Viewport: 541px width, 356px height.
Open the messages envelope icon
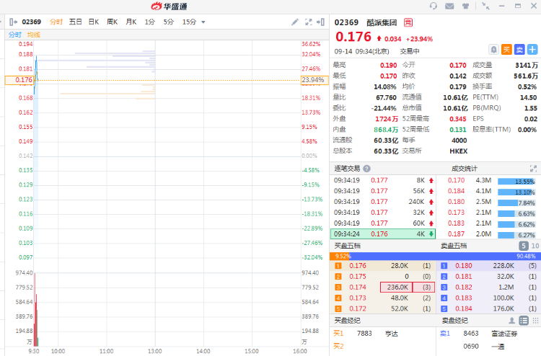pos(450,6)
